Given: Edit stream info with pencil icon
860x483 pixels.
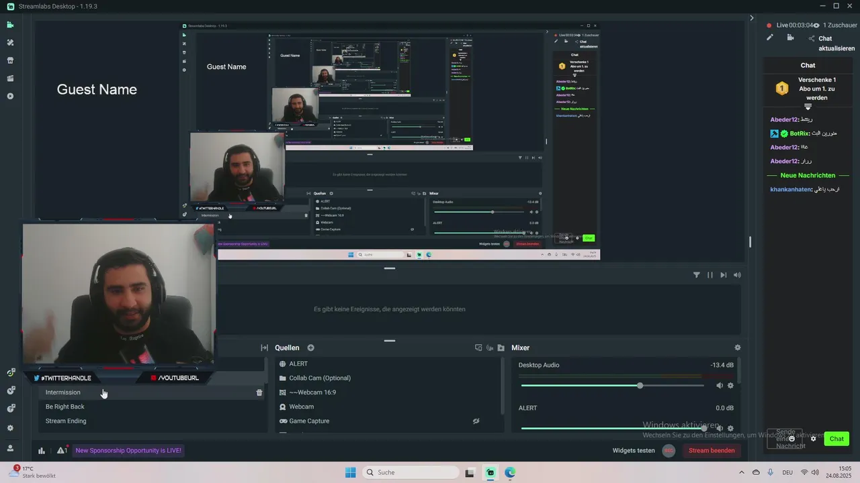Looking at the screenshot, I should point(770,38).
